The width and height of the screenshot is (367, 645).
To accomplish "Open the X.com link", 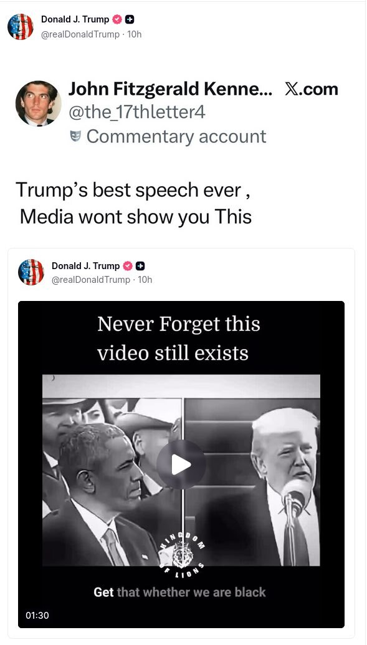I will pos(311,89).
